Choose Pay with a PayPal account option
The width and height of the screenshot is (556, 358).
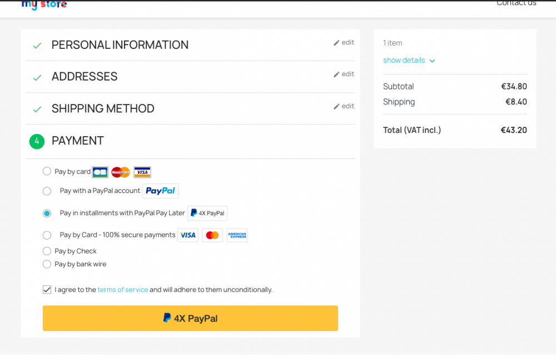47,191
